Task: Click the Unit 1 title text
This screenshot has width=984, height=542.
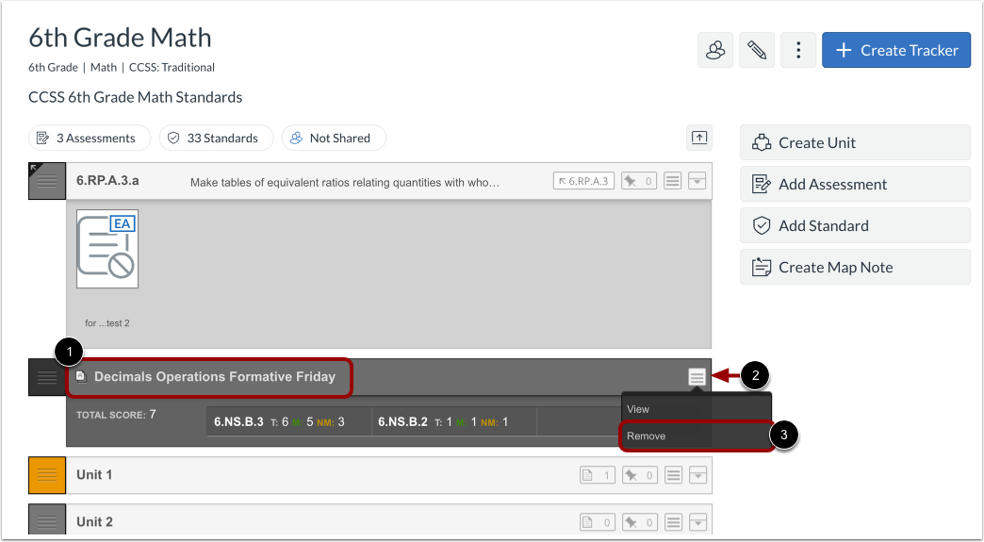Action: (95, 475)
